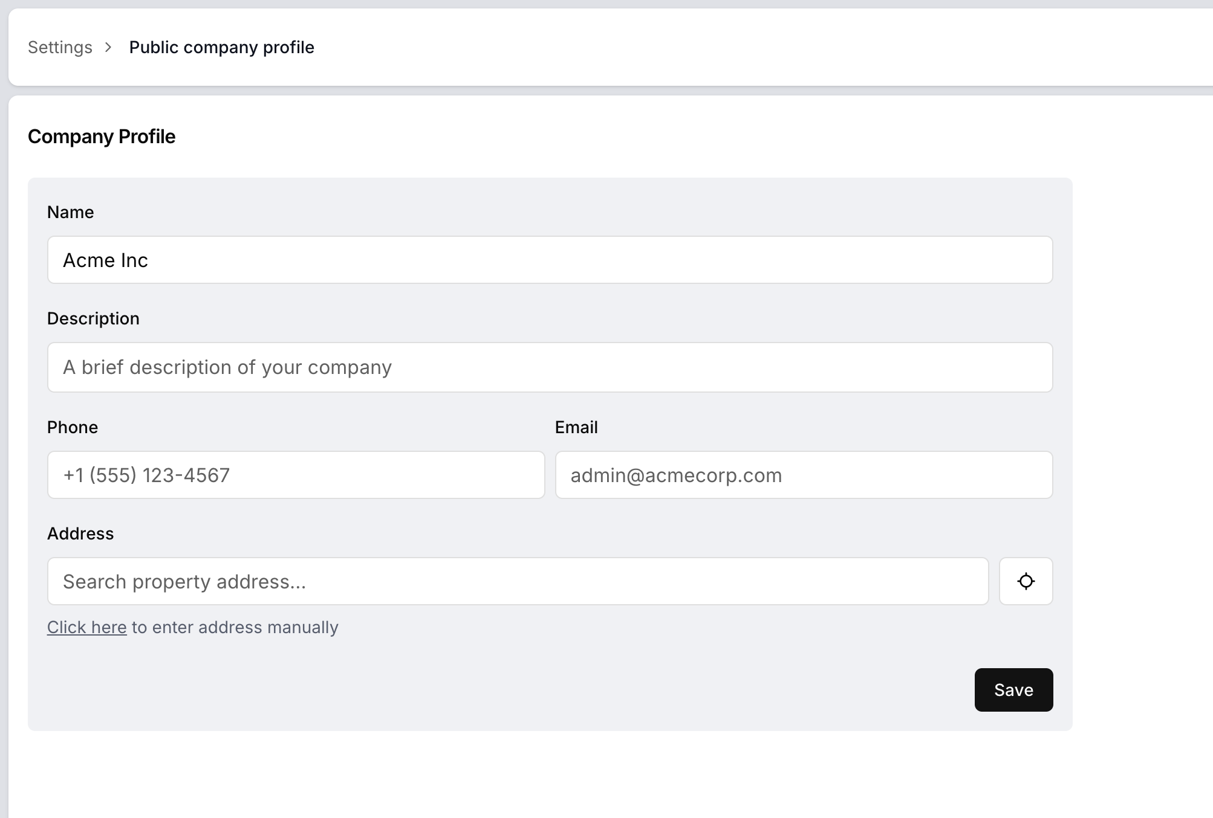This screenshot has height=818, width=1213.
Task: Click the Phone field label
Action: coord(73,427)
